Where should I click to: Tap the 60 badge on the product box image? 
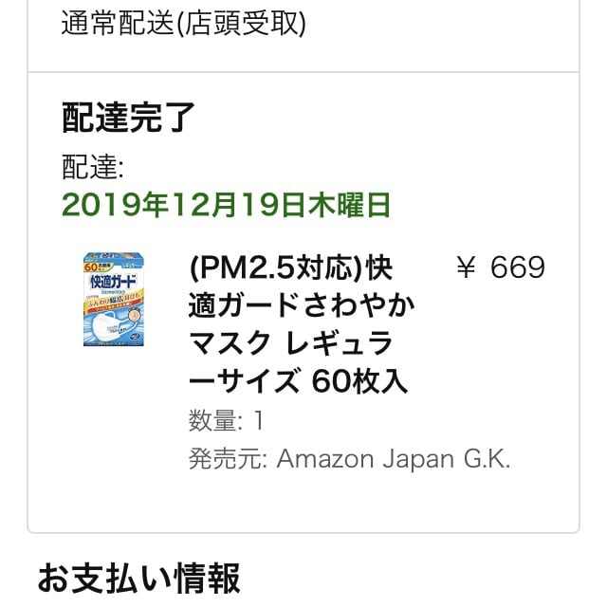[x=91, y=267]
